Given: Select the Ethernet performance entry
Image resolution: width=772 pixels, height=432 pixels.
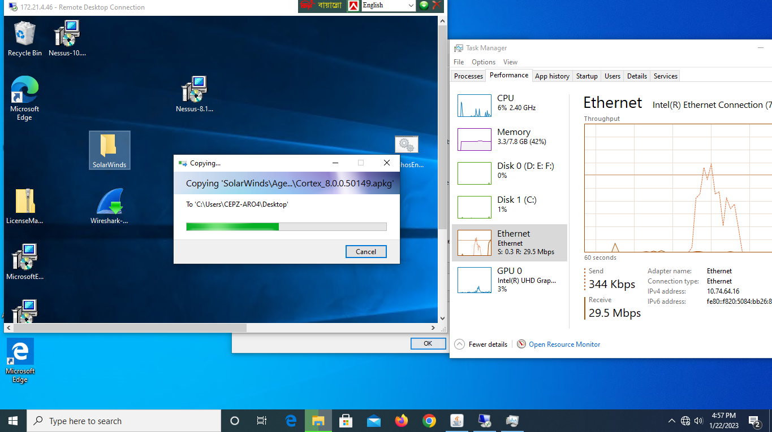Looking at the screenshot, I should 509,242.
